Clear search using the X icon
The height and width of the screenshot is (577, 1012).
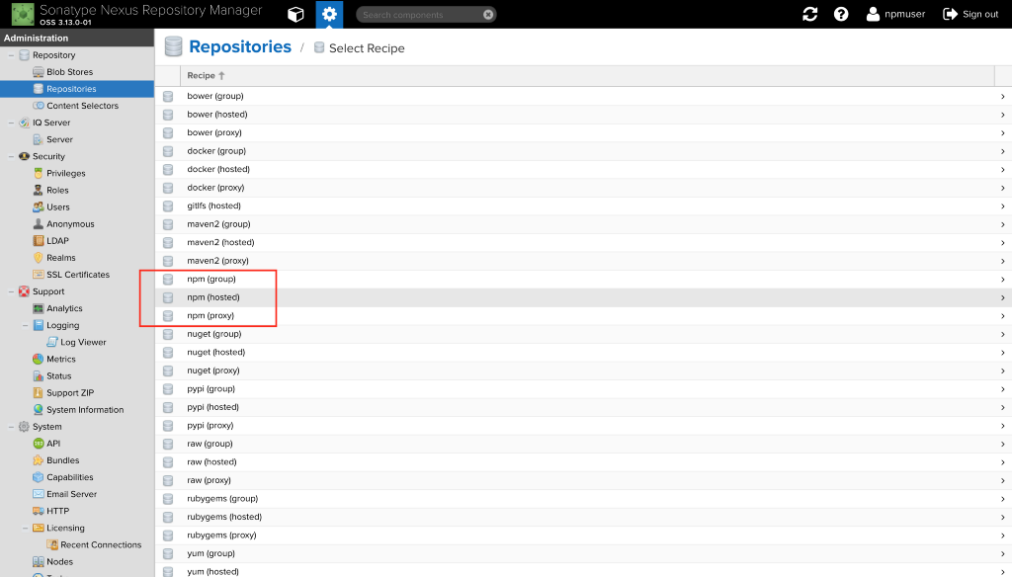488,14
